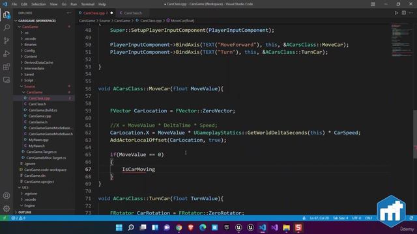The height and width of the screenshot is (234, 417).
Task: Expand the DerivedDataCache folder
Action: 38,62
